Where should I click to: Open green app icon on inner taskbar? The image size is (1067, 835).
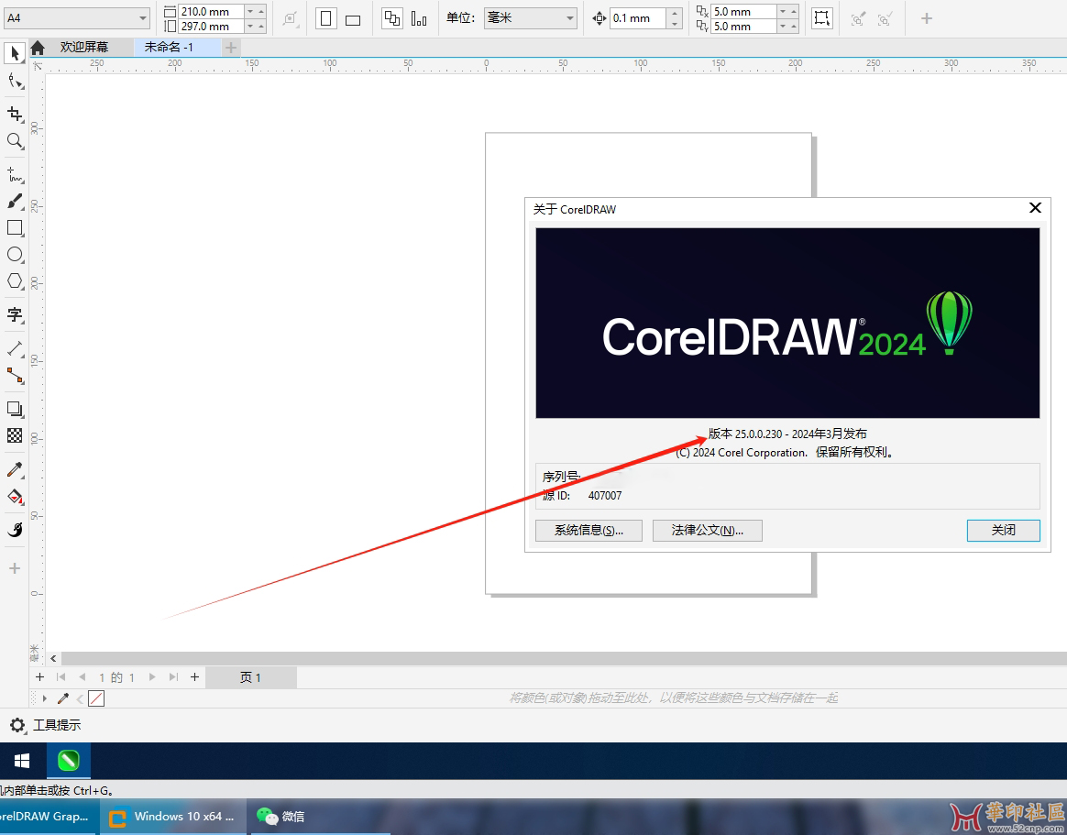coord(68,760)
